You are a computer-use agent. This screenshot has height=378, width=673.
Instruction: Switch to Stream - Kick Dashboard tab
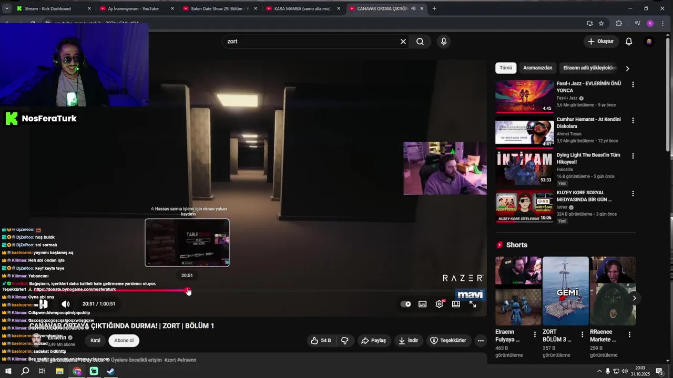pos(53,8)
